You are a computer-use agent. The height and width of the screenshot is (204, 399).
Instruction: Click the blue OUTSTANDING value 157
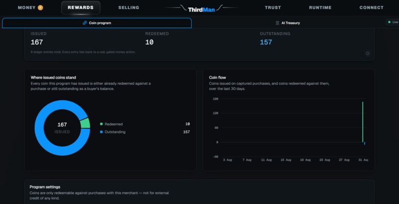[266, 42]
